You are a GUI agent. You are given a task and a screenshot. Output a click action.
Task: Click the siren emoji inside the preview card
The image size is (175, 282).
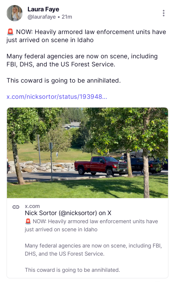click(x=28, y=221)
